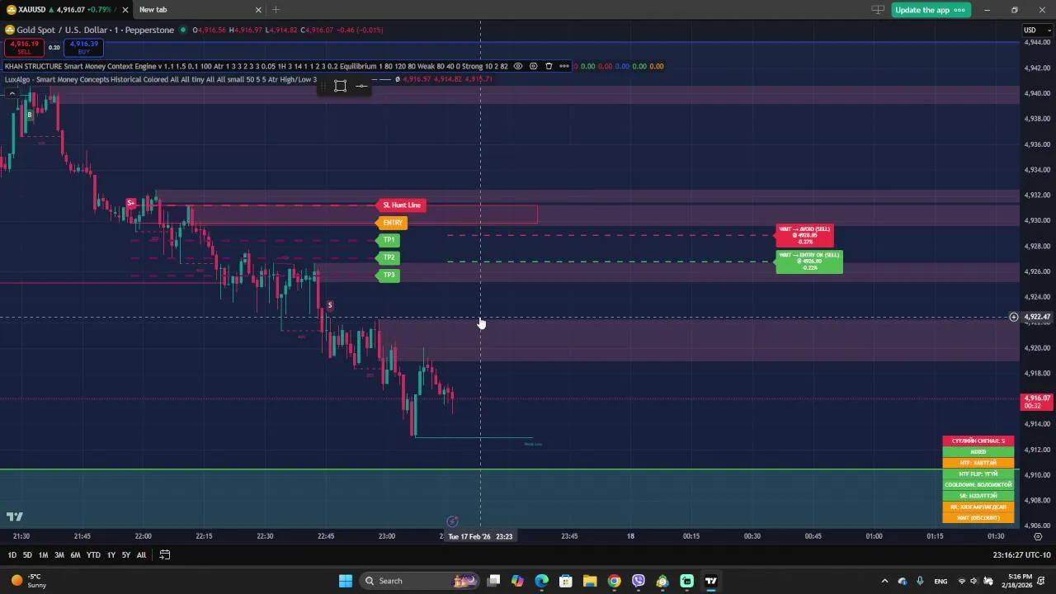Open Google Chrome from the taskbar
This screenshot has width=1056, height=594.
(614, 581)
